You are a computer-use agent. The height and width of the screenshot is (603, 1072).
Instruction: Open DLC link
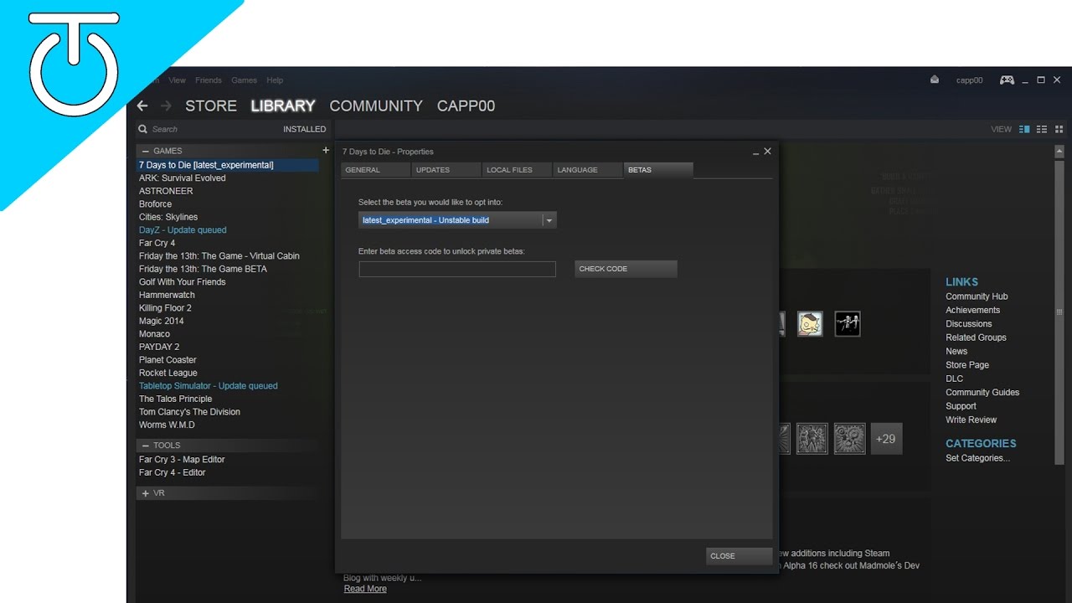[954, 379]
